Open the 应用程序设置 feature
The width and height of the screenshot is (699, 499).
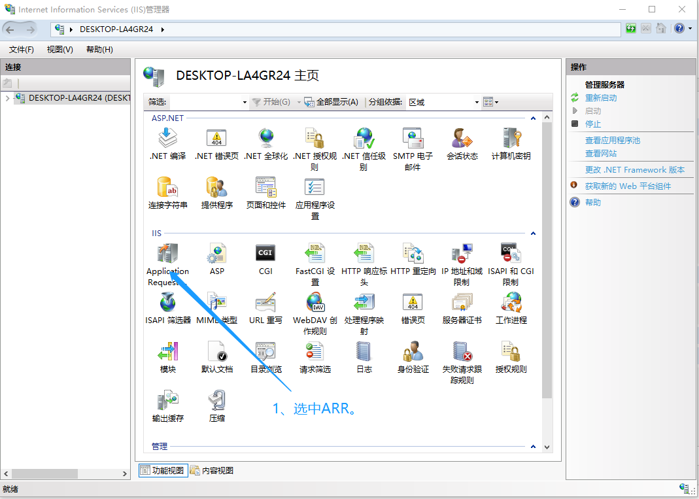coord(315,198)
